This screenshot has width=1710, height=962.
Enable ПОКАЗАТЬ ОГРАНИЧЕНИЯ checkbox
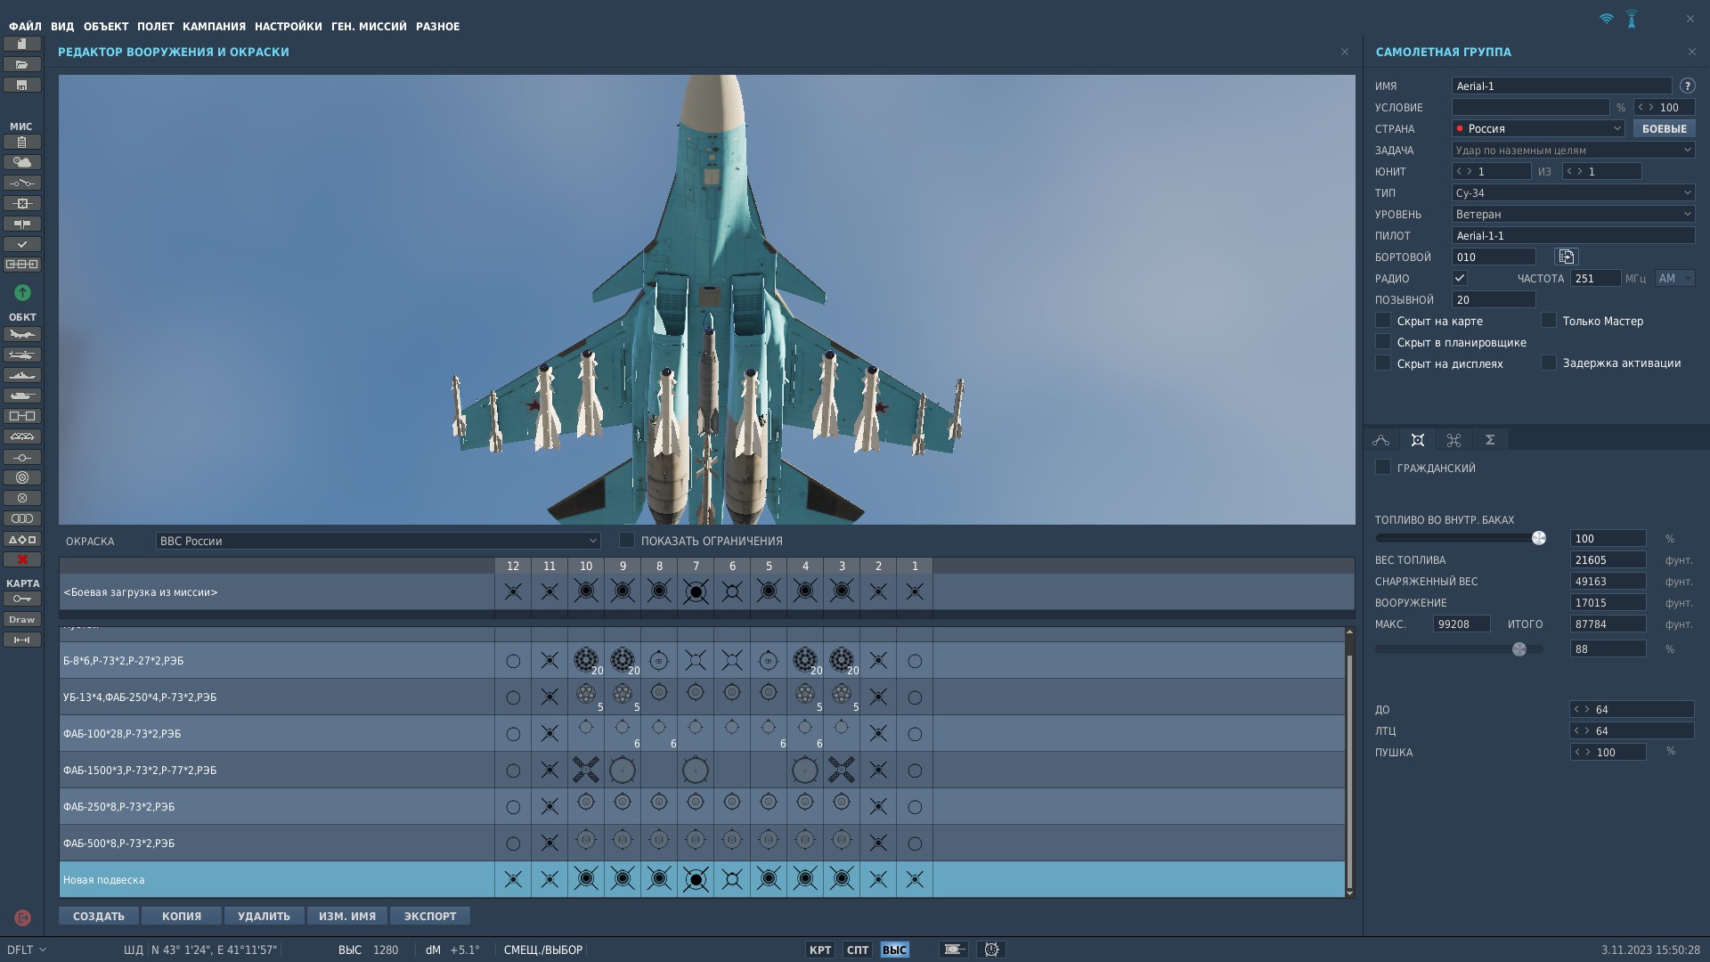[x=627, y=541]
